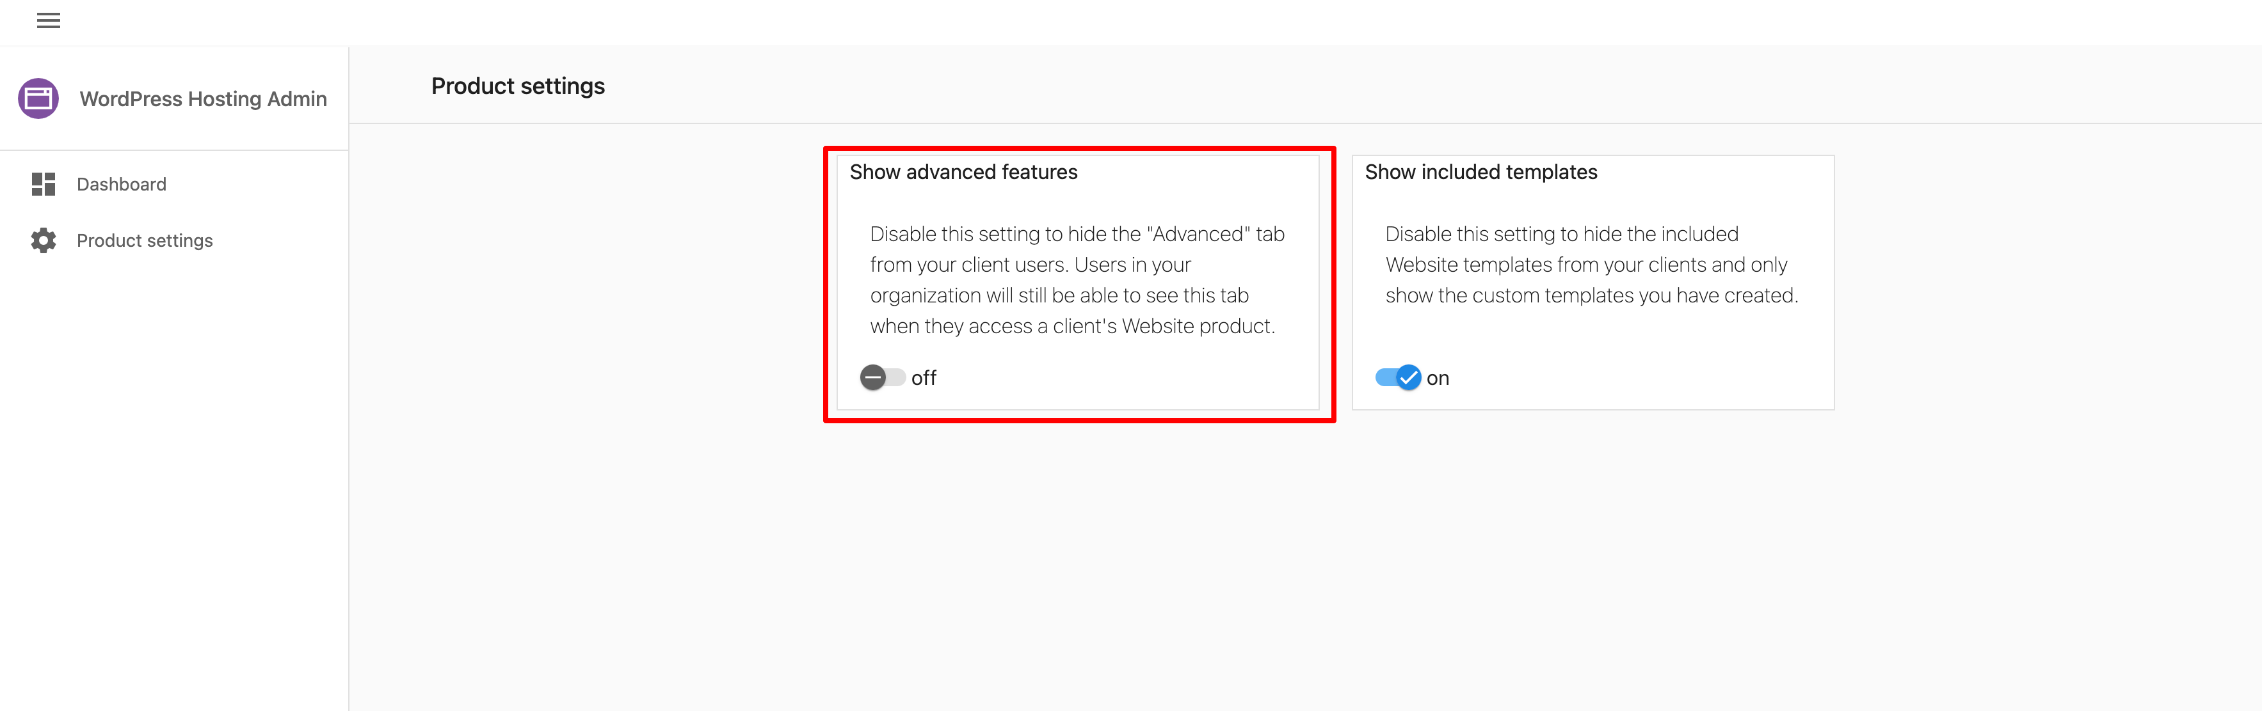The height and width of the screenshot is (711, 2262).
Task: Open the hamburger navigation menu
Action: click(x=48, y=20)
